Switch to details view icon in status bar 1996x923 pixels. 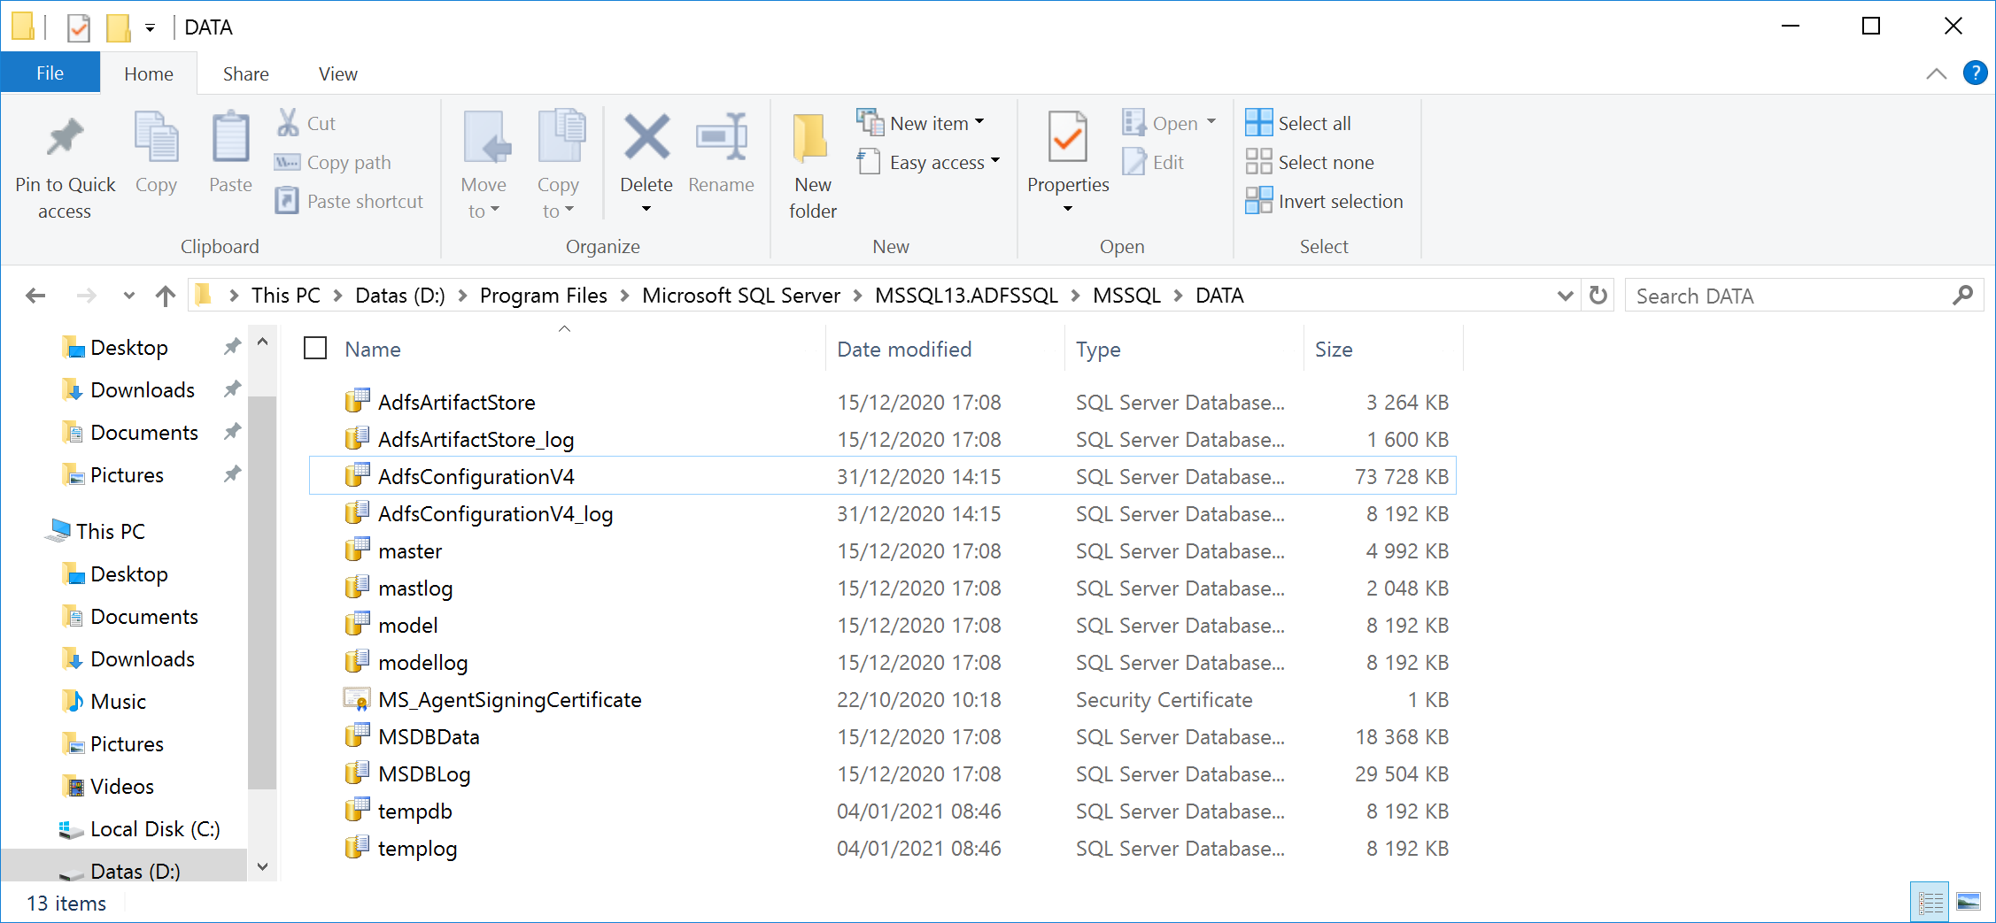(1930, 902)
